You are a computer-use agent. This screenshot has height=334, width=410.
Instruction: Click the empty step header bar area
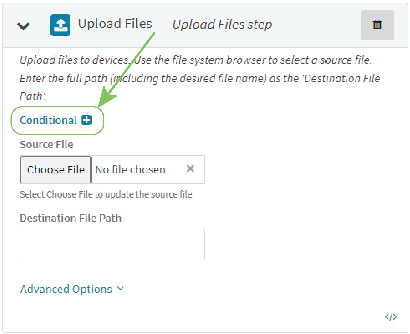click(316, 25)
